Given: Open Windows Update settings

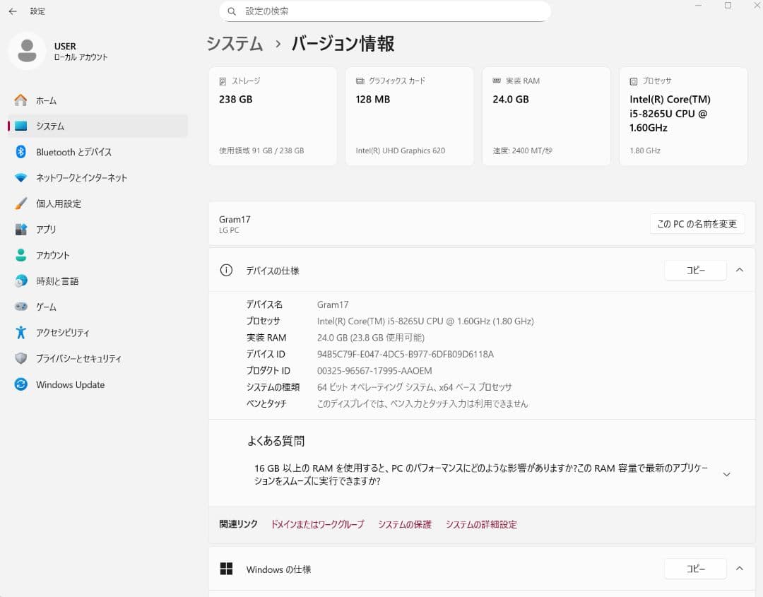Looking at the screenshot, I should pyautogui.click(x=69, y=384).
